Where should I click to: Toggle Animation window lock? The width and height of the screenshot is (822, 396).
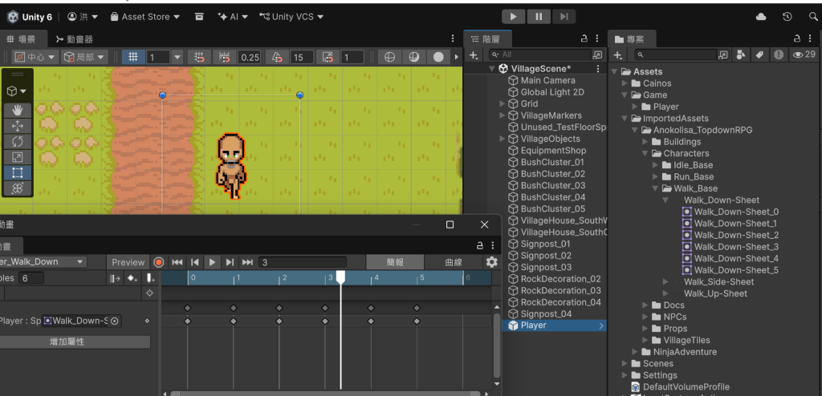(480, 245)
